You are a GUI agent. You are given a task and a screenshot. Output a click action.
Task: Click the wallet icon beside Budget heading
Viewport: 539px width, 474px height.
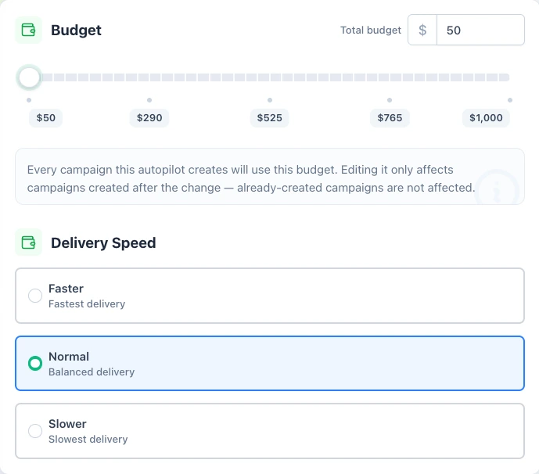(x=28, y=30)
